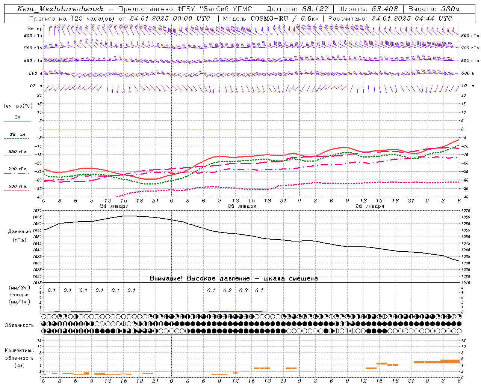Image resolution: width=481 pixels, height=384 pixels.
Task: Click the (мм/3ч.) precipitation unit label
Action: (x=19, y=288)
